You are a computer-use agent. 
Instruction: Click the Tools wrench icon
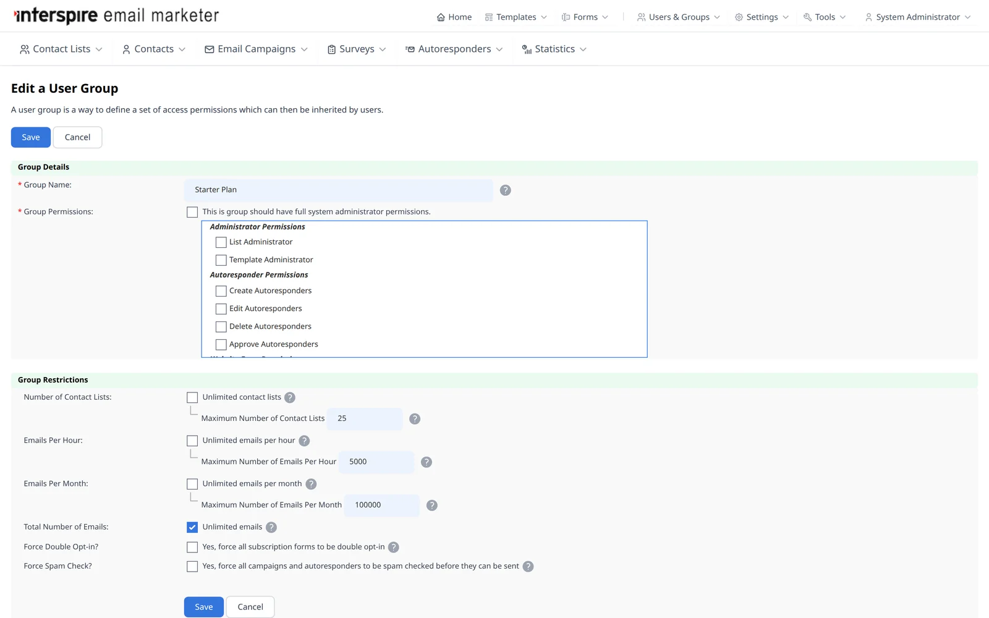807,17
